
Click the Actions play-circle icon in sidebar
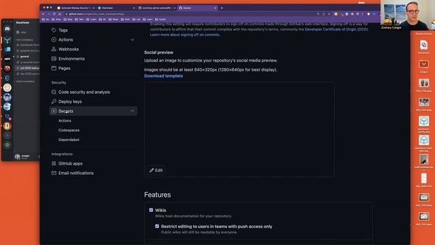[54, 39]
